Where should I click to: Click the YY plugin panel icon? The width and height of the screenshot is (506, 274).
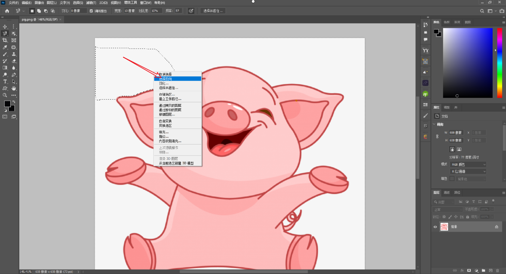425,50
